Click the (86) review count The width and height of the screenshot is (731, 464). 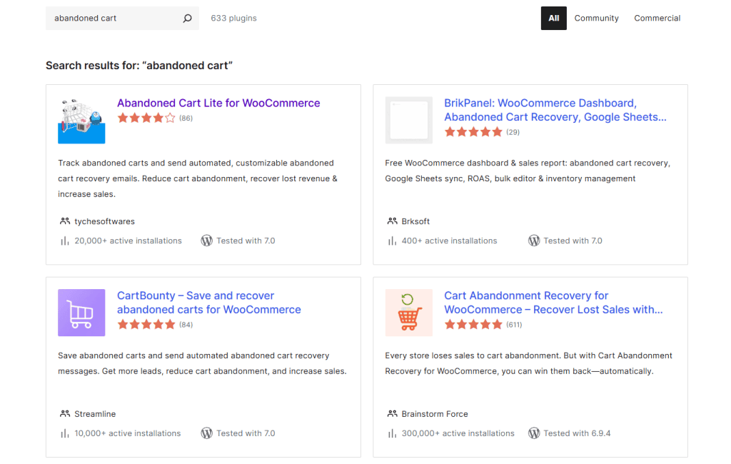click(x=186, y=118)
